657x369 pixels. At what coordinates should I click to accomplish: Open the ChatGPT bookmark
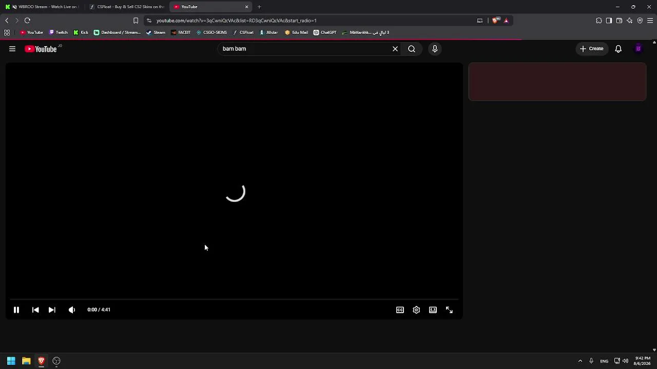coord(325,32)
